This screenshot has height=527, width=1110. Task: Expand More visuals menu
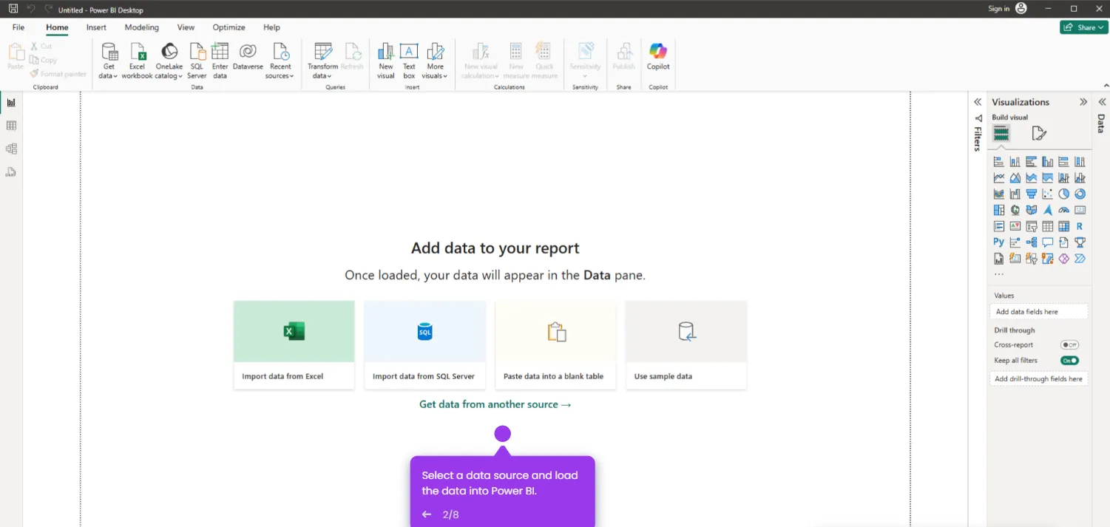click(435, 61)
